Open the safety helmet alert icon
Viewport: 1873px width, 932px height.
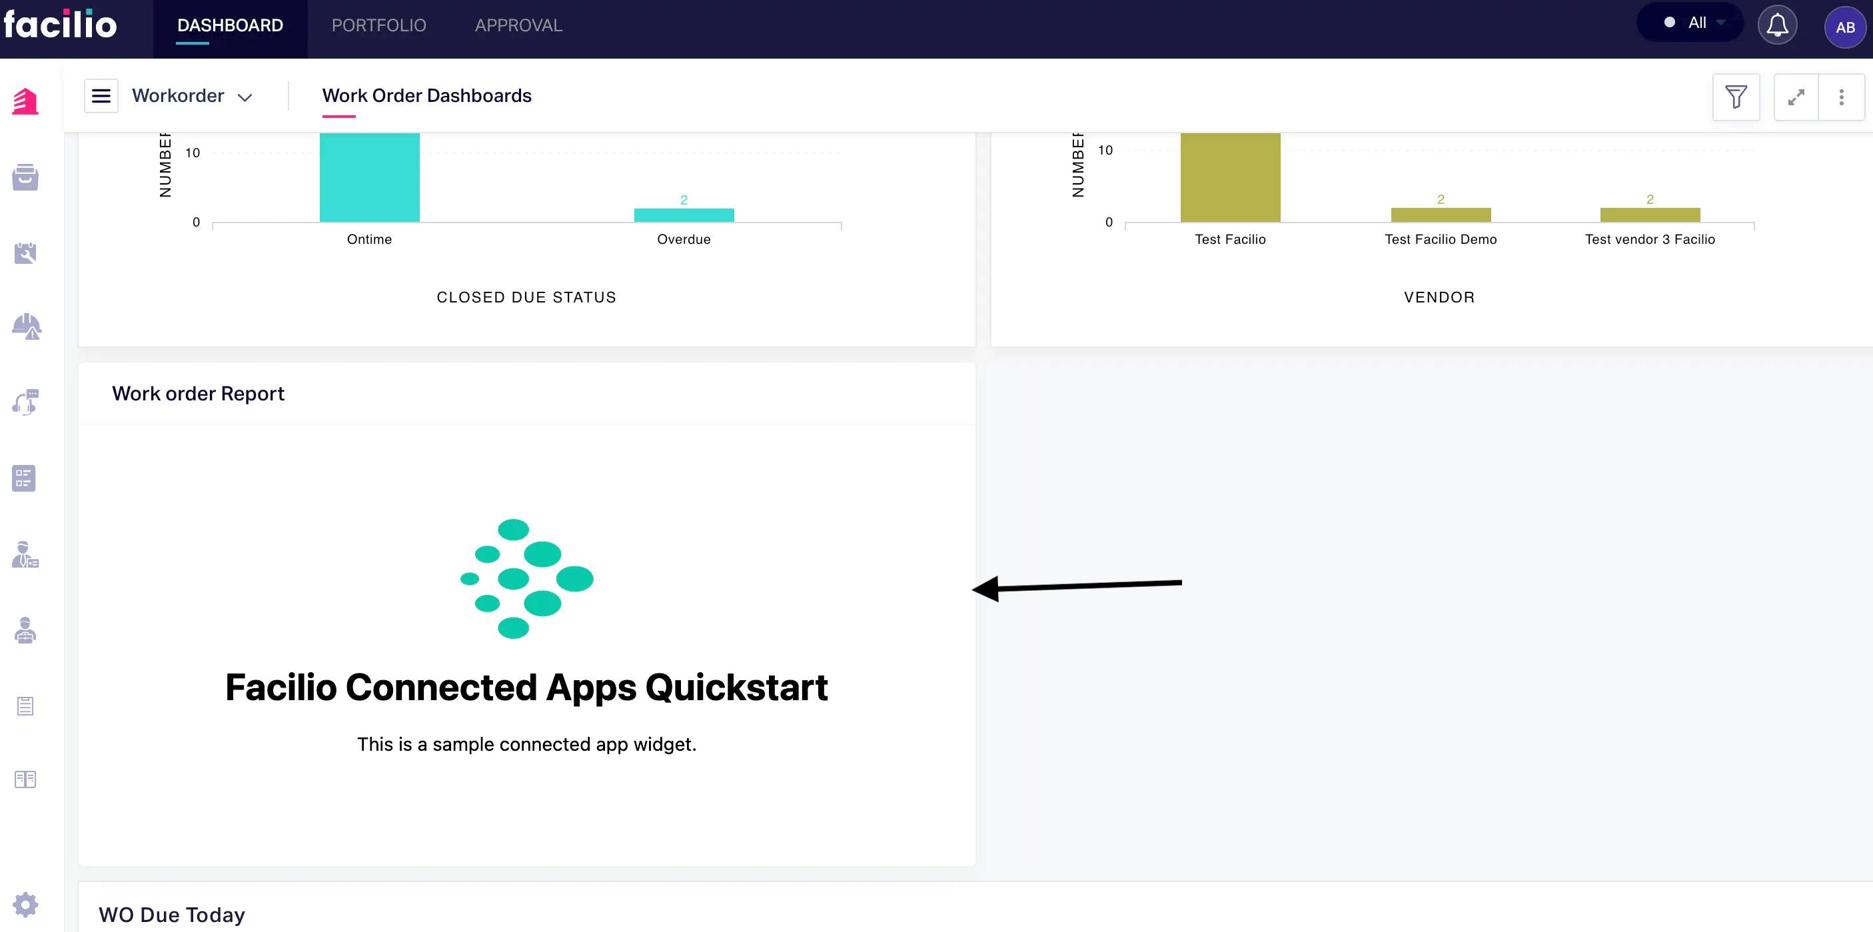26,326
